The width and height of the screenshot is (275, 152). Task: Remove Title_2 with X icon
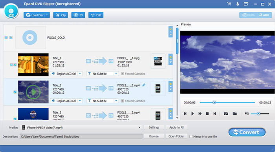(170, 84)
